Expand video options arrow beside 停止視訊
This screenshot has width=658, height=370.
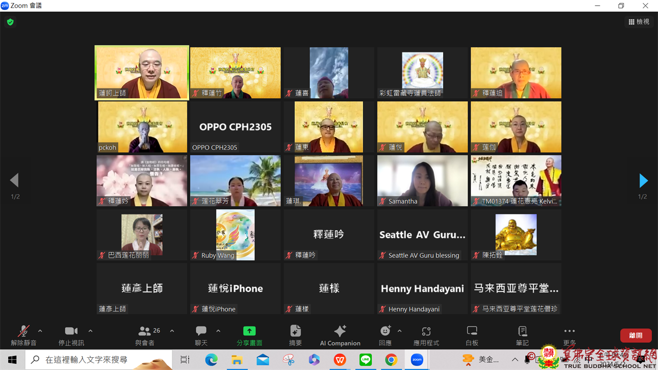(90, 331)
